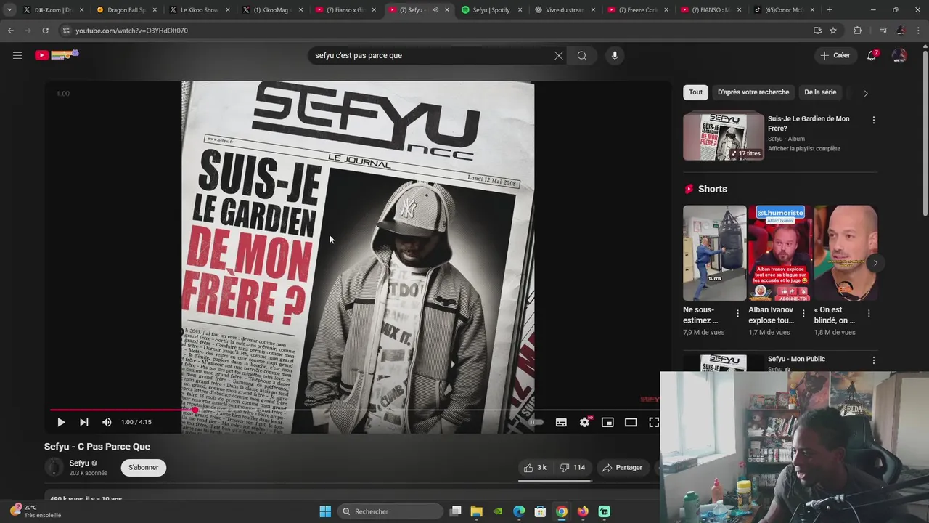This screenshot has width=929, height=523.
Task: Open Microsoft Edge from the taskbar
Action: (519, 511)
